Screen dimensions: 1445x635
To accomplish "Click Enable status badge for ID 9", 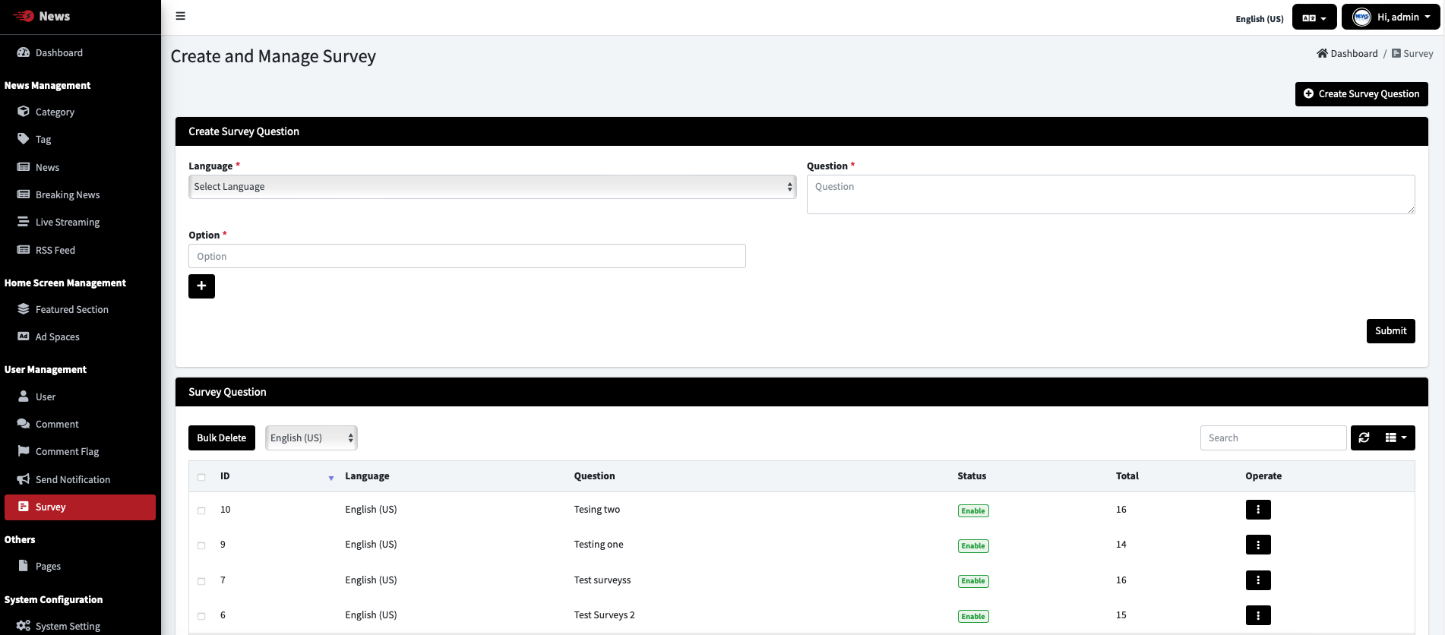I will (x=973, y=546).
